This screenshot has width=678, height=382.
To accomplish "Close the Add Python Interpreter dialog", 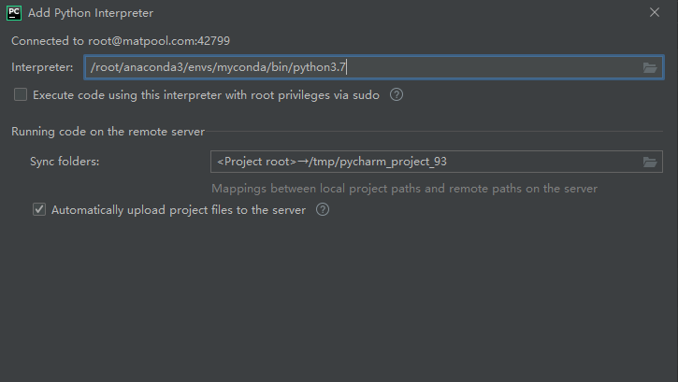I will point(655,12).
